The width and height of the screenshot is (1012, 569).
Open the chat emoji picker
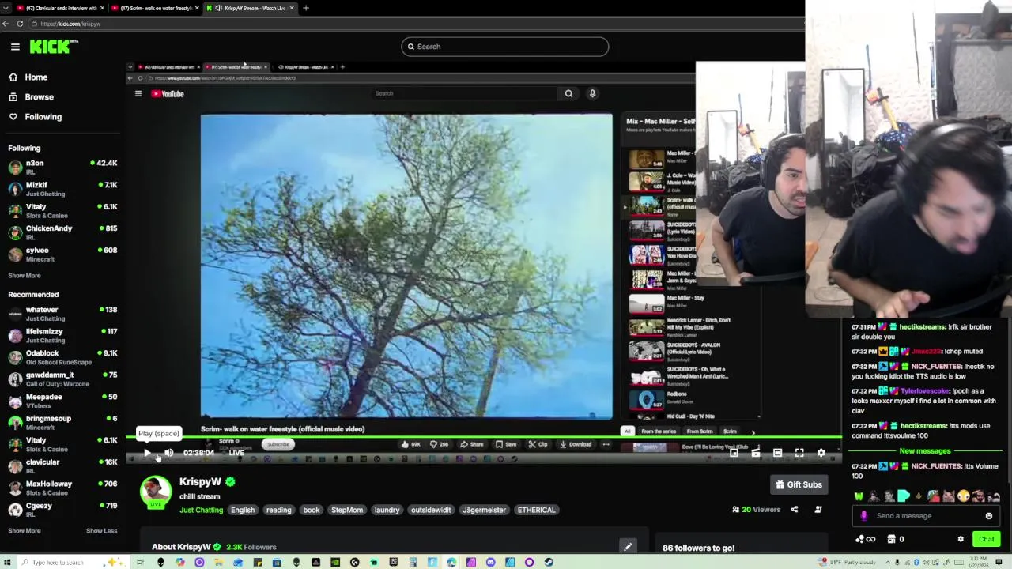click(989, 516)
